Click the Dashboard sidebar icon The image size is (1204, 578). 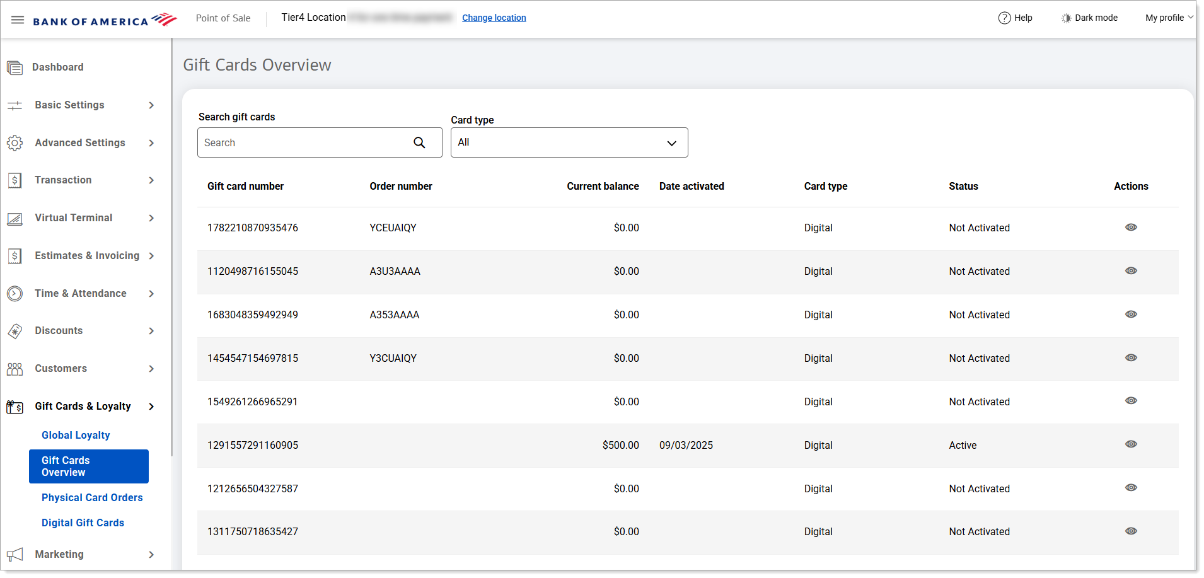click(14, 67)
